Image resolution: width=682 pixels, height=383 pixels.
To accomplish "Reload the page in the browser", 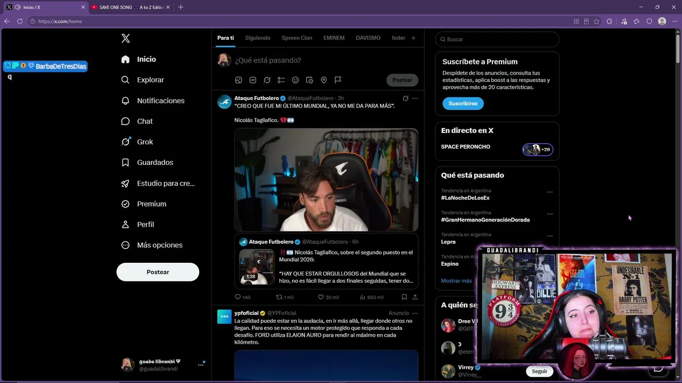I will click(x=20, y=21).
